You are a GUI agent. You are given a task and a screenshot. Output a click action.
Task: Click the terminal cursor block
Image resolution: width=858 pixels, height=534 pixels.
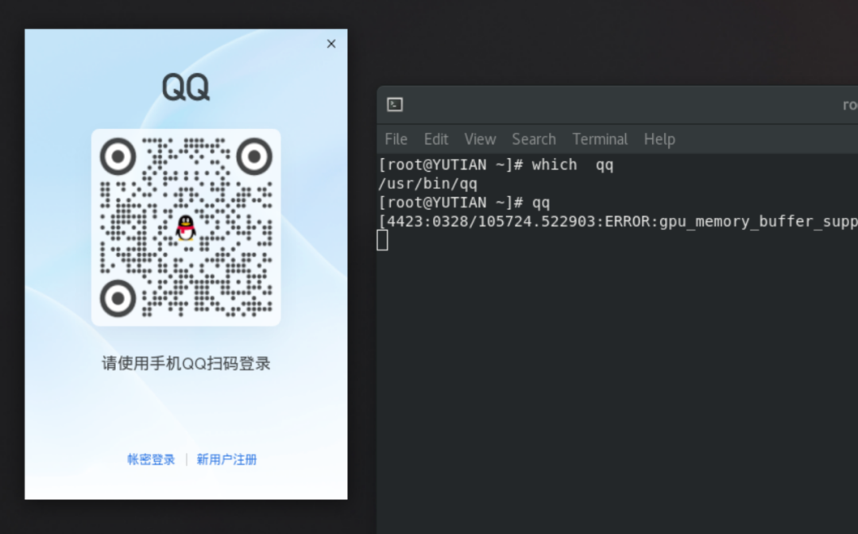click(382, 240)
